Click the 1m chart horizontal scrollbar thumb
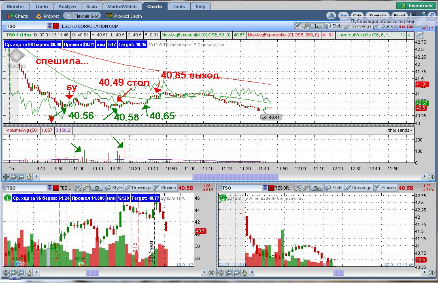Screen dimensions: 438x283 (235, 177)
